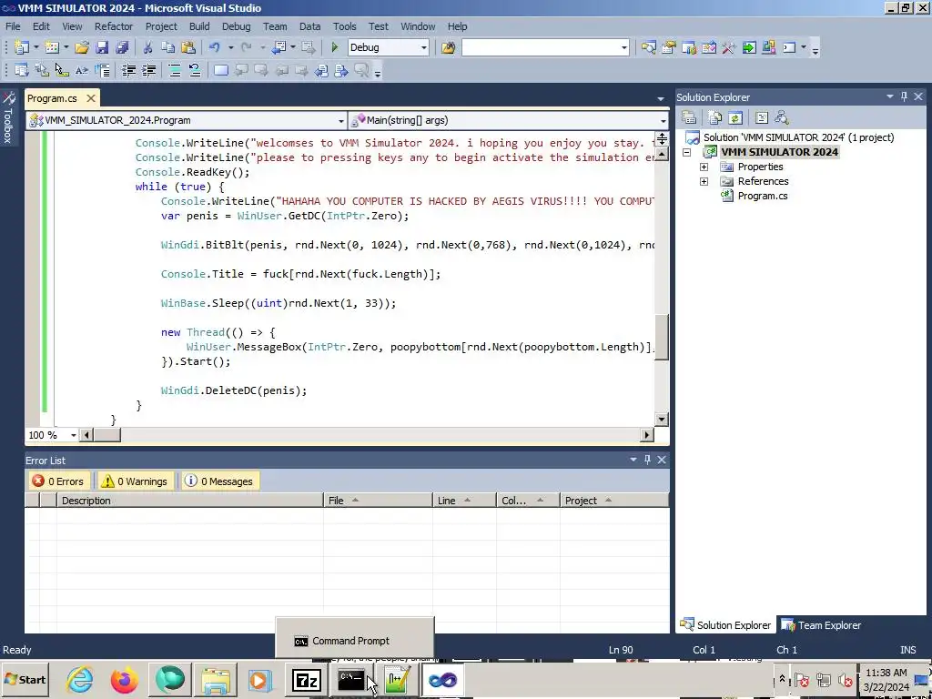Close the Program.cs document tab
The image size is (932, 699).
click(x=90, y=98)
